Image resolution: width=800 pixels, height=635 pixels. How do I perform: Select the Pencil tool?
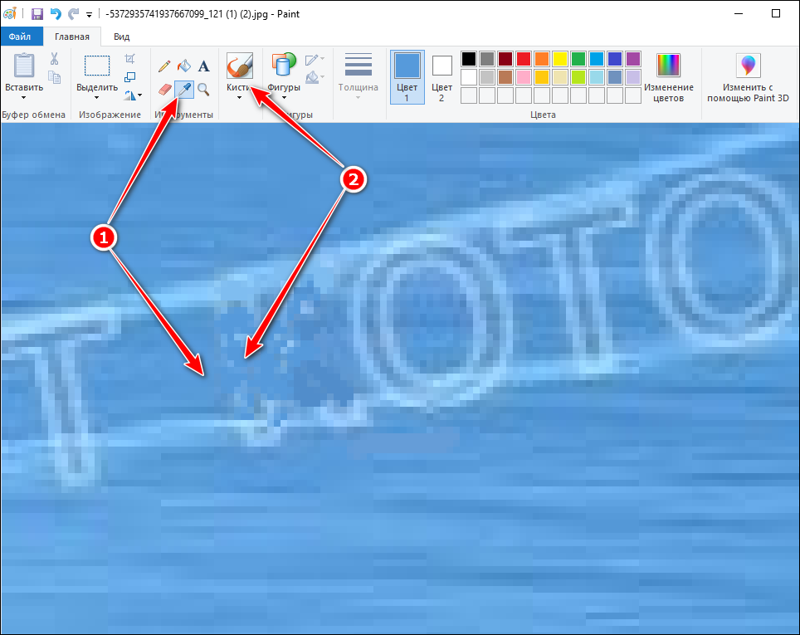click(x=164, y=66)
